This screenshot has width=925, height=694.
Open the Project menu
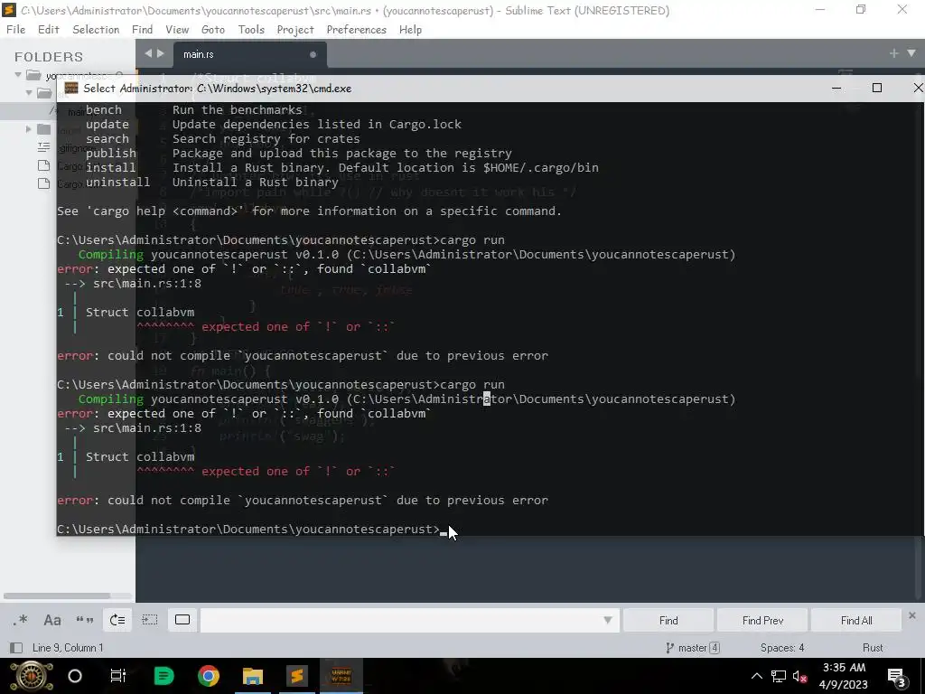click(295, 30)
